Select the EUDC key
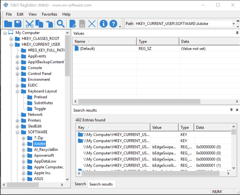240x195 pixels. [x=33, y=85]
